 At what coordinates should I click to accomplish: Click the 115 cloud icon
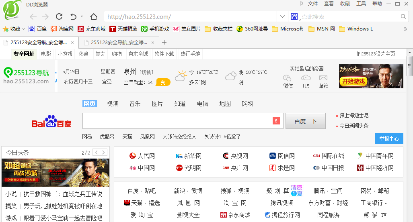306,78
